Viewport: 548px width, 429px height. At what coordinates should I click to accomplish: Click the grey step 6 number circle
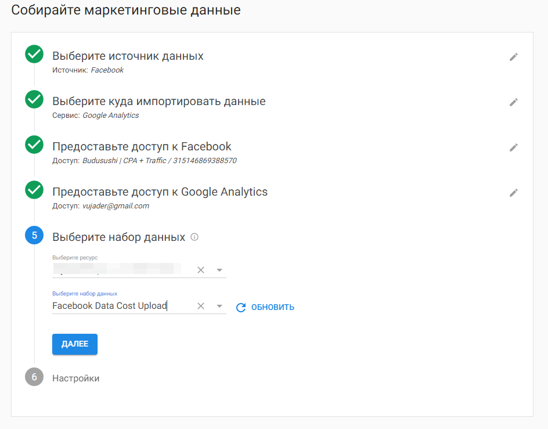point(34,377)
